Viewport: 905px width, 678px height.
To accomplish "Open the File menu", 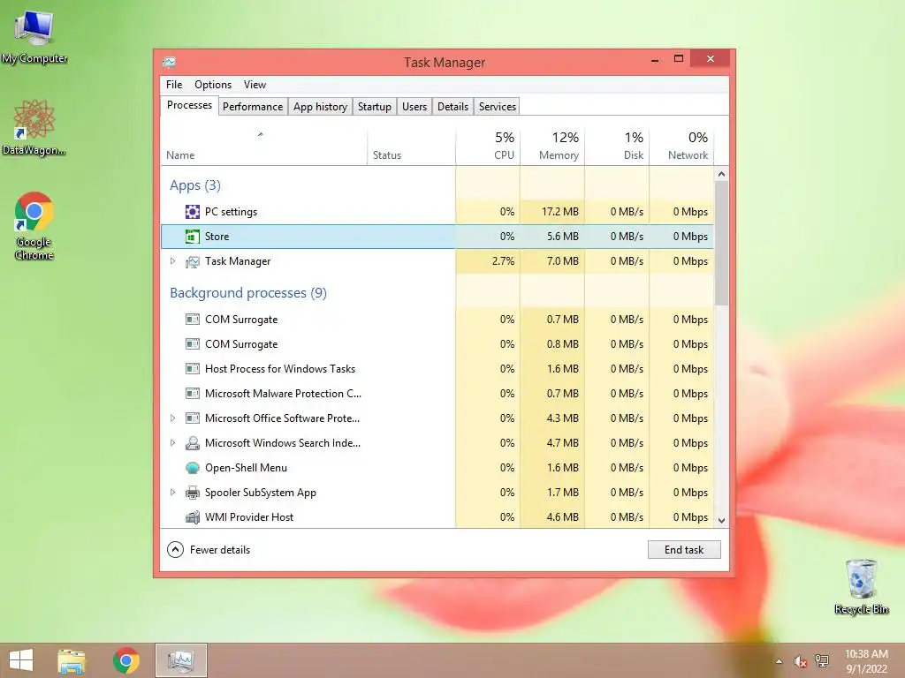I will pos(174,85).
